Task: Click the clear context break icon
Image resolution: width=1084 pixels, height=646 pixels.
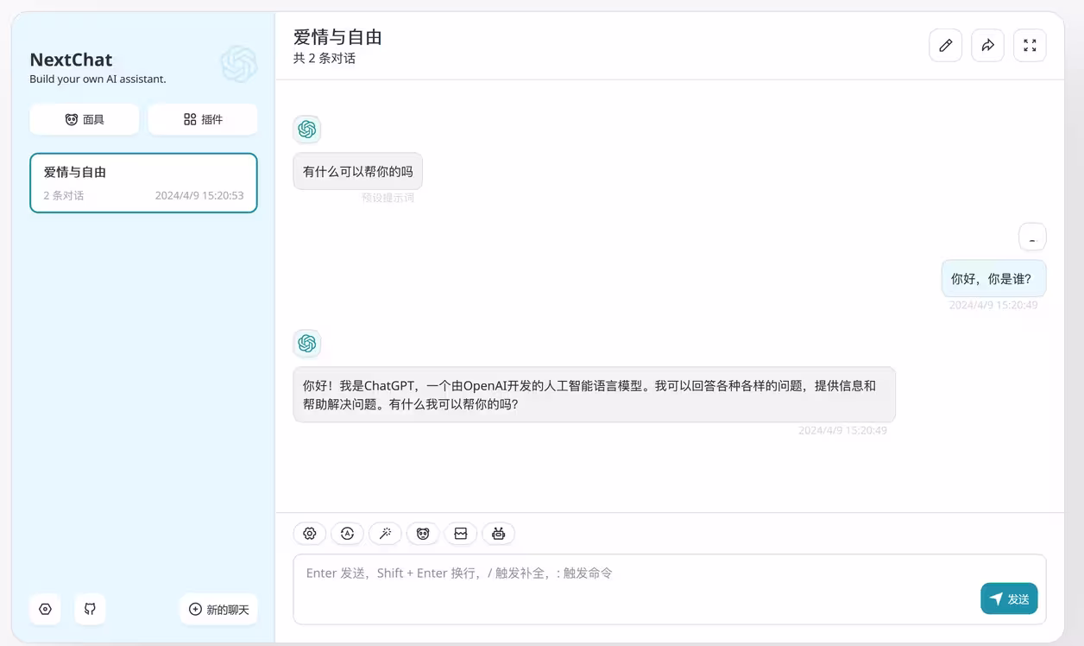Action: pyautogui.click(x=461, y=534)
